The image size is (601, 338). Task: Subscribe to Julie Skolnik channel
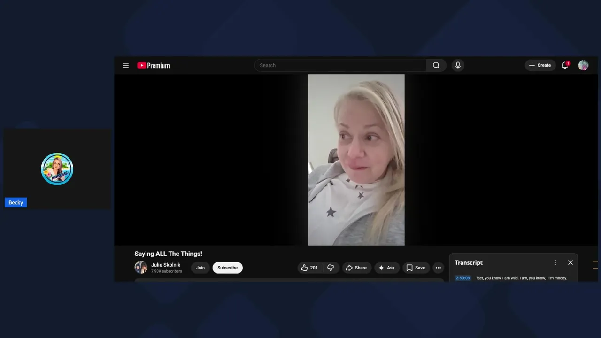pos(227,268)
